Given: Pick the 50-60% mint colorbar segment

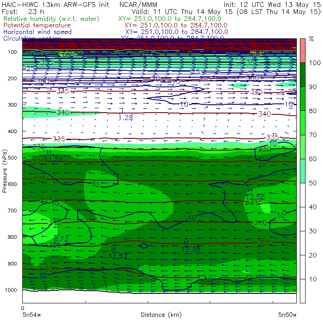Looking at the screenshot, I should [x=302, y=171].
